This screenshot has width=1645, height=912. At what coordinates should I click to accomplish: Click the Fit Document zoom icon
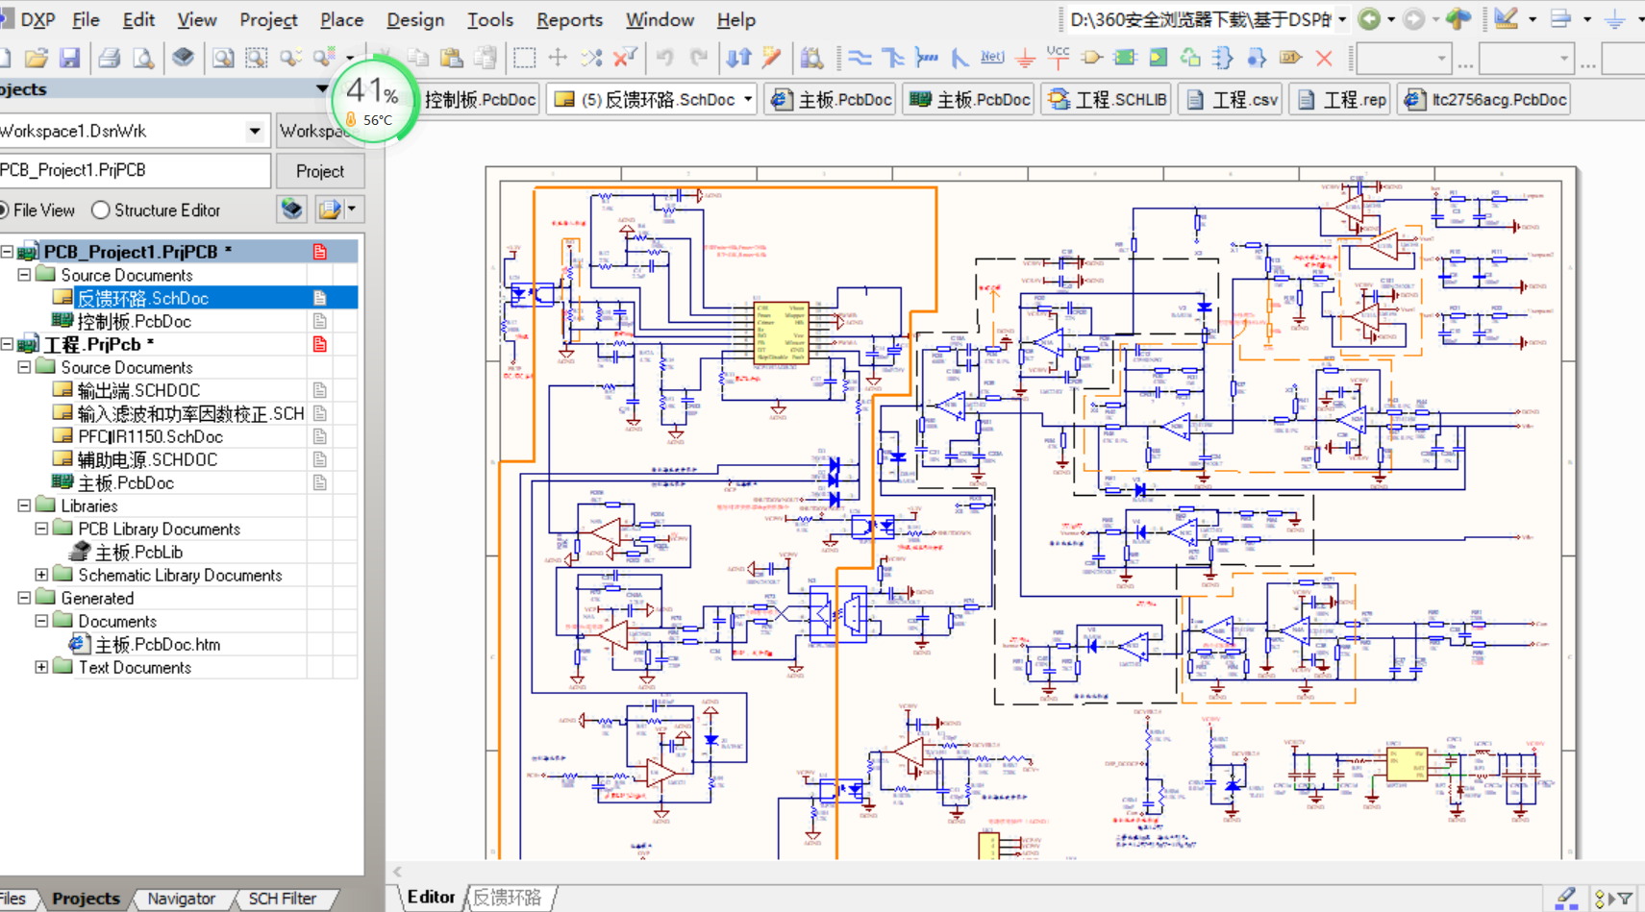point(223,59)
